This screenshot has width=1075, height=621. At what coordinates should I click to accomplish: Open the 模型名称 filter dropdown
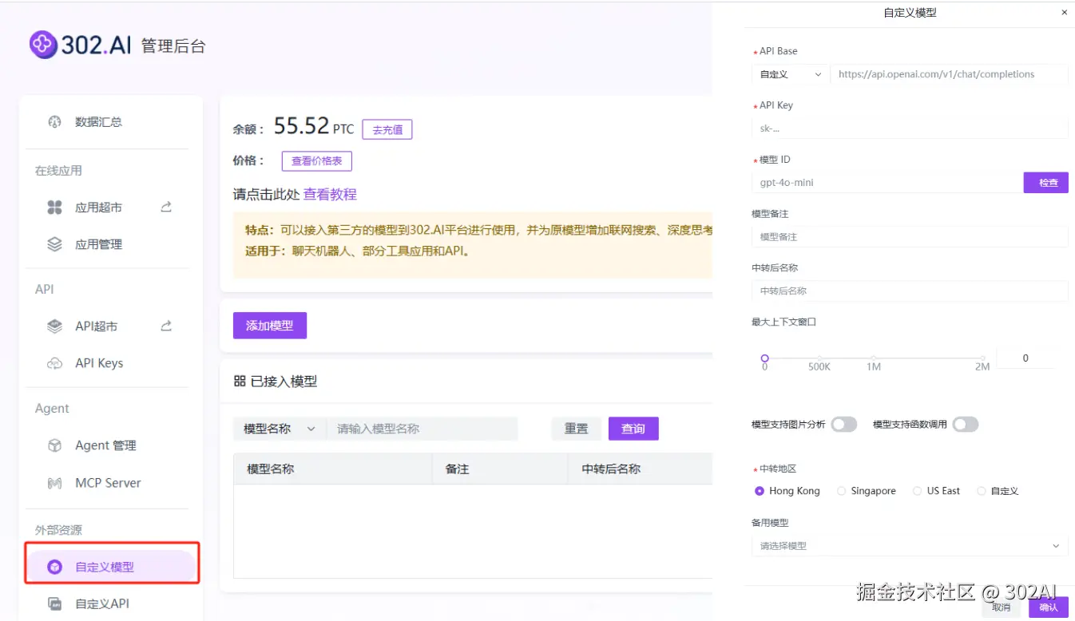tap(279, 428)
